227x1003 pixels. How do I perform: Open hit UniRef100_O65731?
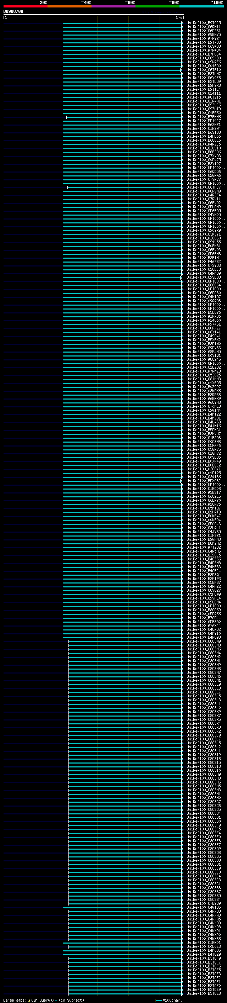pos(203,31)
